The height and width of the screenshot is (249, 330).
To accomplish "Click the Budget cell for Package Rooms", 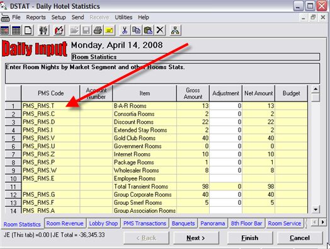I will [292, 163].
